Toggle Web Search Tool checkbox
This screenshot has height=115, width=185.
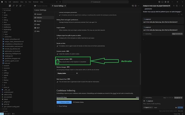click(57, 82)
